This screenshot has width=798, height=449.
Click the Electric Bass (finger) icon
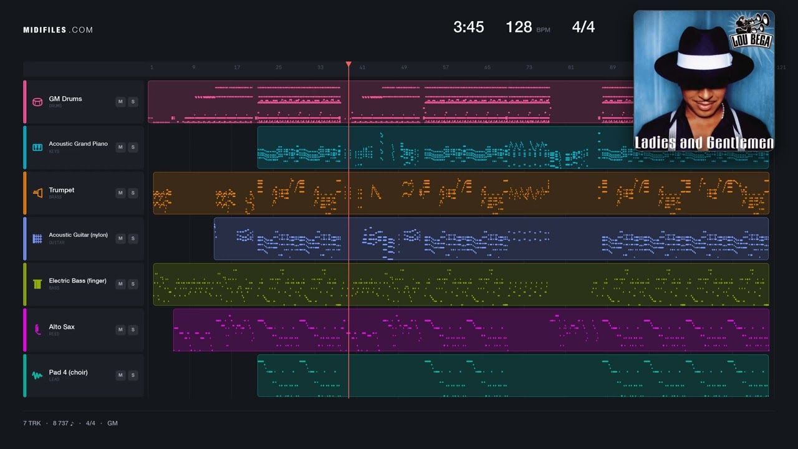coord(37,284)
